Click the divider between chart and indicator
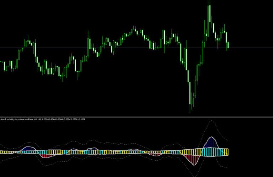 pos(136,117)
